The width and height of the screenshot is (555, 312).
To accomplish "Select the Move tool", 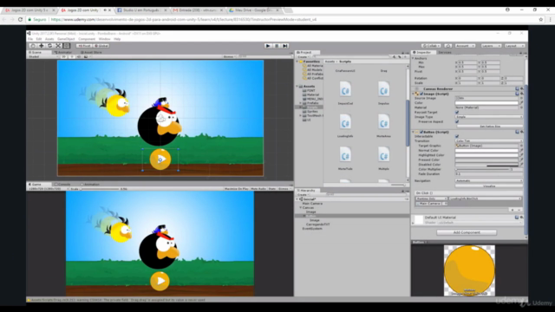I will pos(42,46).
